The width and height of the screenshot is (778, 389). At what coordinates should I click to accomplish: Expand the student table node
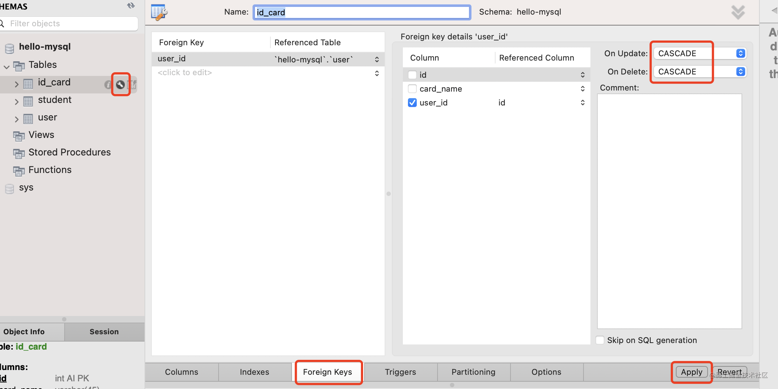16,102
